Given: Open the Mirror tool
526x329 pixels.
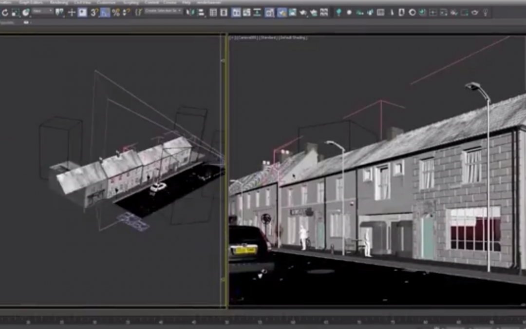Looking at the screenshot, I should 190,13.
